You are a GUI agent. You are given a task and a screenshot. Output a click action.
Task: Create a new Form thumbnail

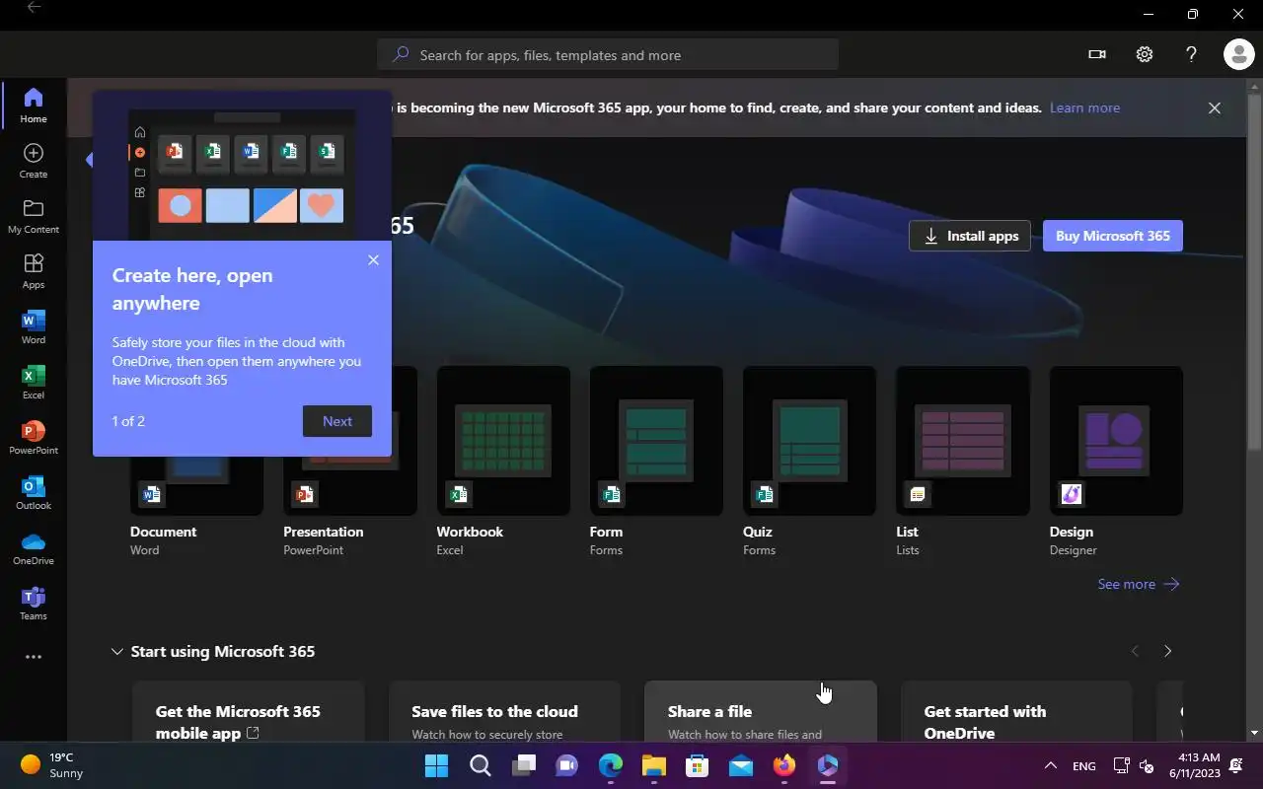tap(656, 441)
